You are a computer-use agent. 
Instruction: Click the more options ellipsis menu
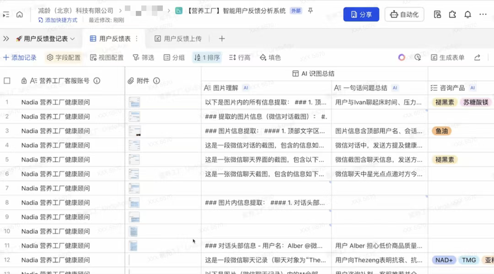point(483,14)
